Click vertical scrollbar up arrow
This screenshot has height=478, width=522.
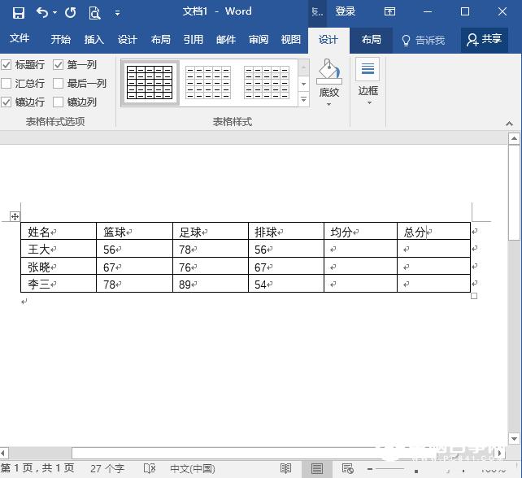[x=514, y=138]
